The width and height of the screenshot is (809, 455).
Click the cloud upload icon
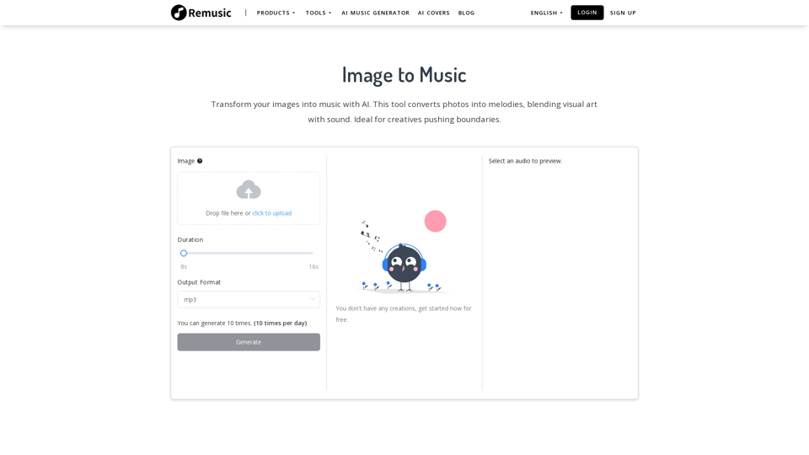point(249,190)
